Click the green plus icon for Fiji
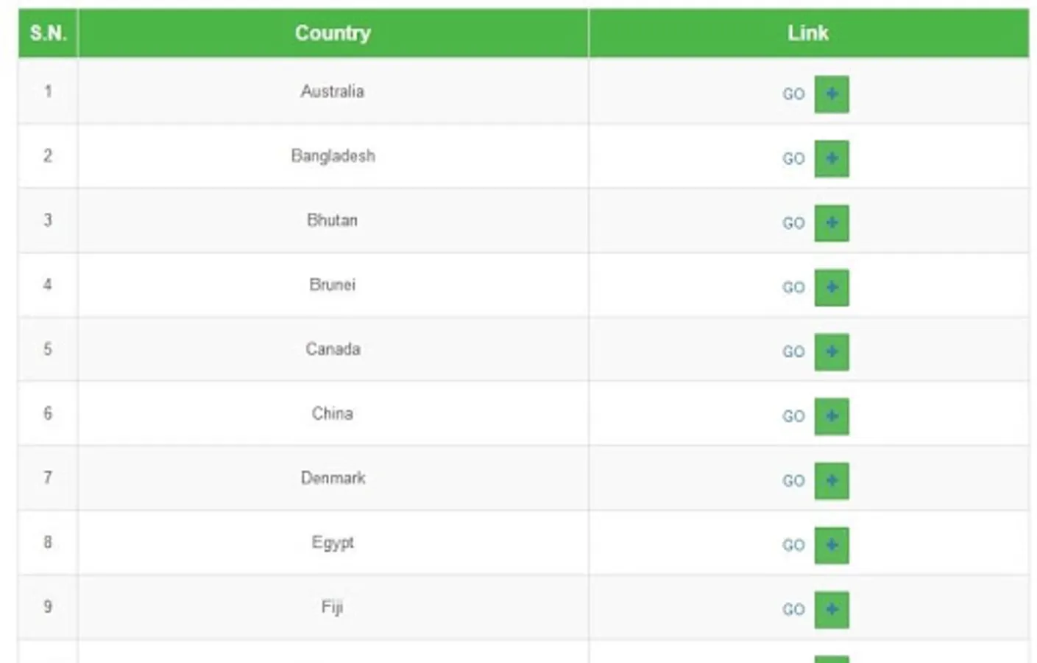This screenshot has width=1037, height=663. click(831, 609)
